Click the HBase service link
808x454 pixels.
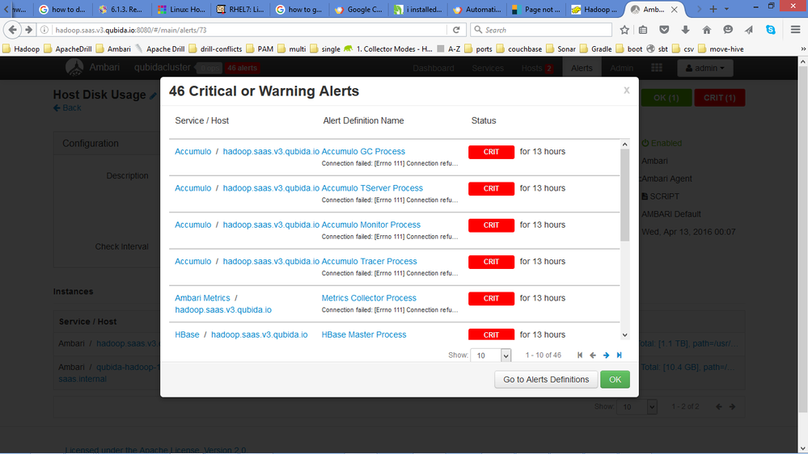[x=187, y=334]
